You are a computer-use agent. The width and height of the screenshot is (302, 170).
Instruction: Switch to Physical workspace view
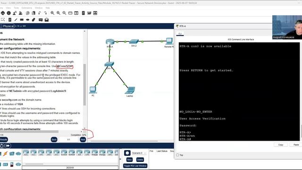tap(8, 26)
